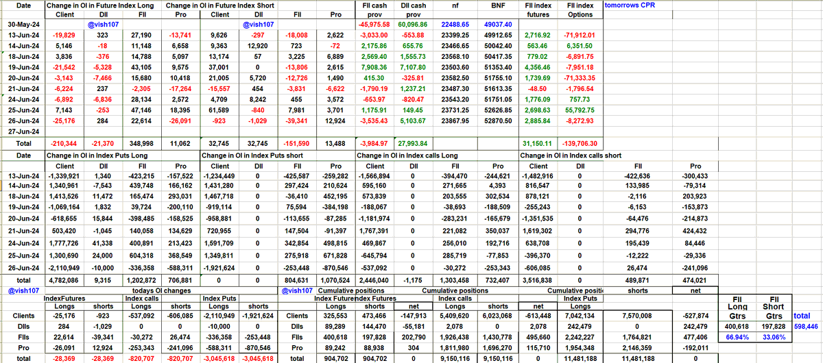Image resolution: width=823 pixels, height=363 pixels.
Task: Select the FII short total -151,590
Action: pyautogui.click(x=298, y=144)
